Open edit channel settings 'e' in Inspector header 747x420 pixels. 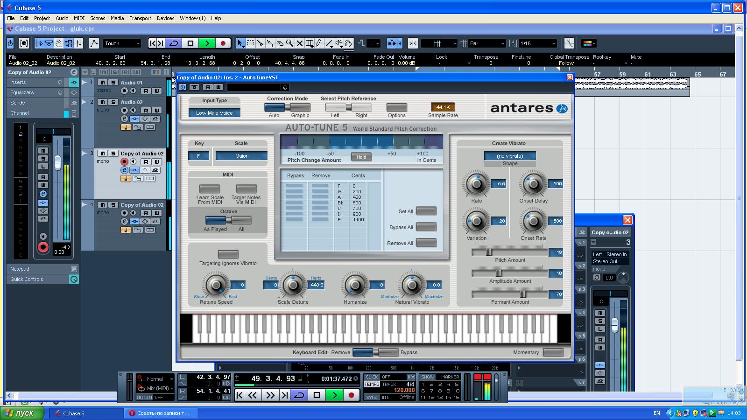pyautogui.click(x=74, y=72)
